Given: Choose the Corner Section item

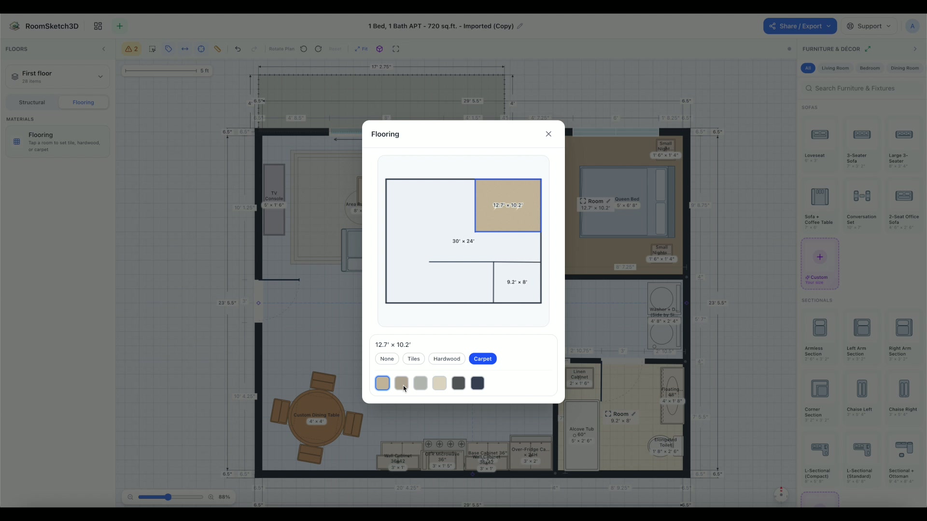Looking at the screenshot, I should (820, 398).
